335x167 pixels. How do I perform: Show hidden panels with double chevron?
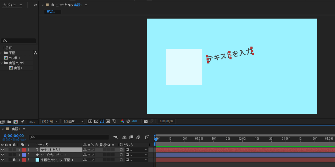pyautogui.click(x=35, y=5)
